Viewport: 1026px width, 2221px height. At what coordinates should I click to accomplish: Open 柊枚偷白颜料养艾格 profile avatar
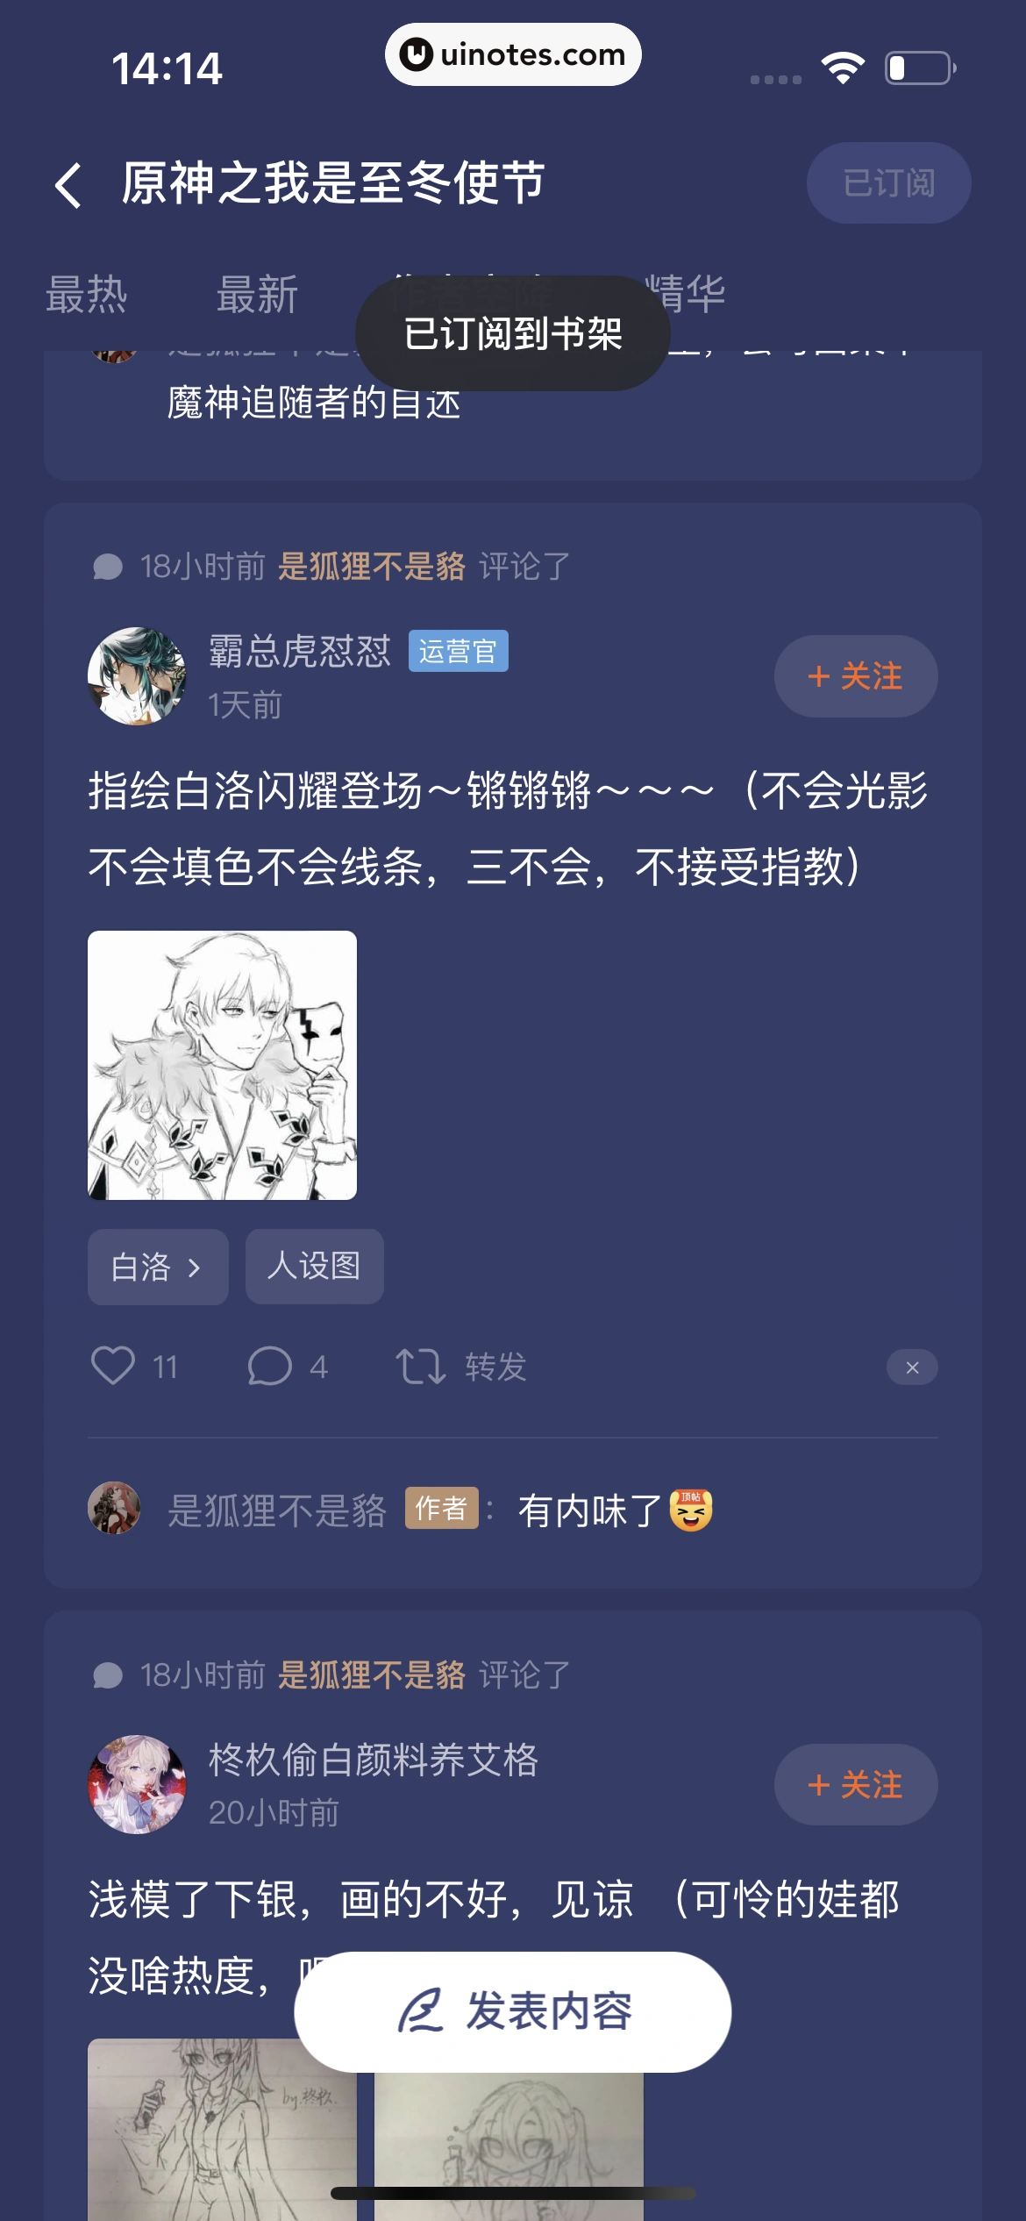point(137,1784)
